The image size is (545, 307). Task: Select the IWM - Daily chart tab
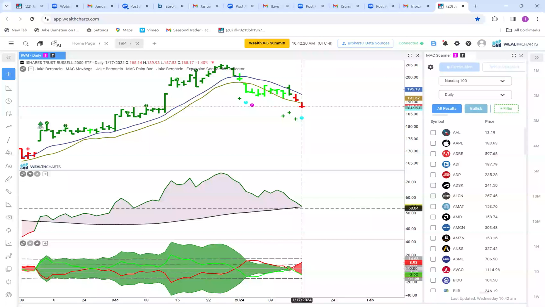pyautogui.click(x=42, y=55)
